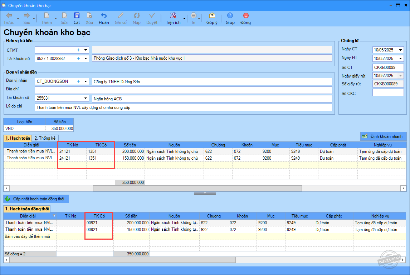This screenshot has height=275, width=410.
Task: Click the Hoãn undo icon
Action: pyautogui.click(x=104, y=16)
